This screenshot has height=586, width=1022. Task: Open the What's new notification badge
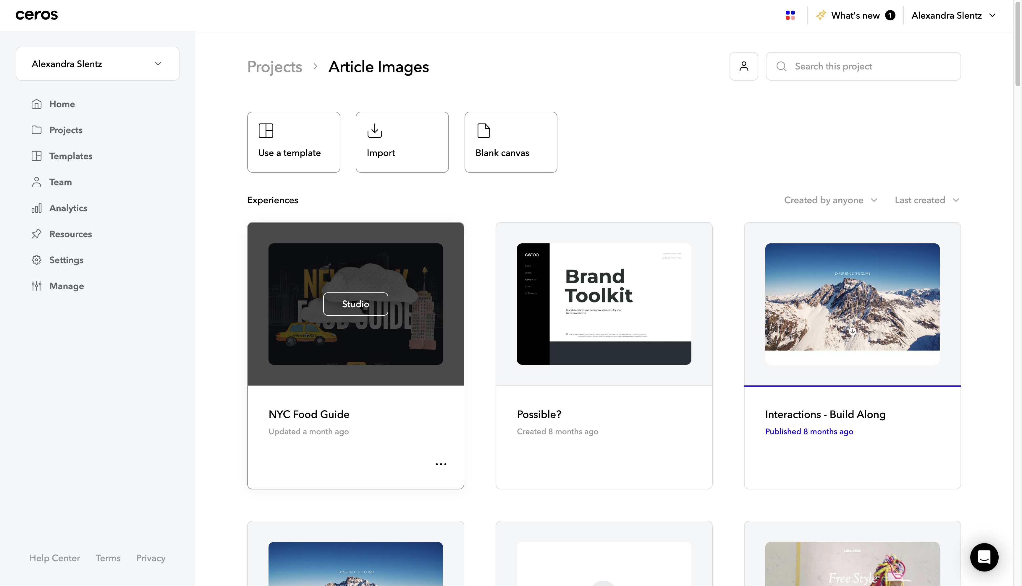(890, 15)
